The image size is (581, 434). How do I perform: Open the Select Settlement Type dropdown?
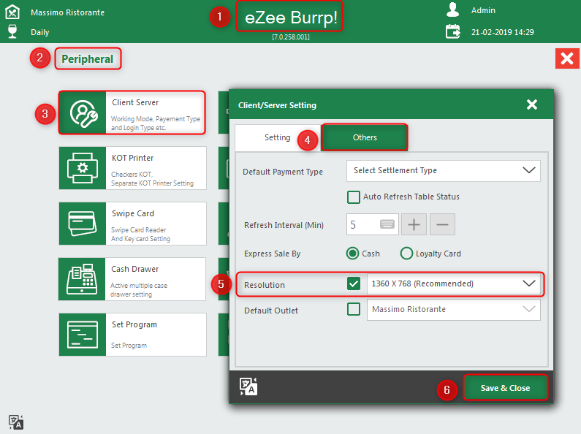click(x=443, y=171)
